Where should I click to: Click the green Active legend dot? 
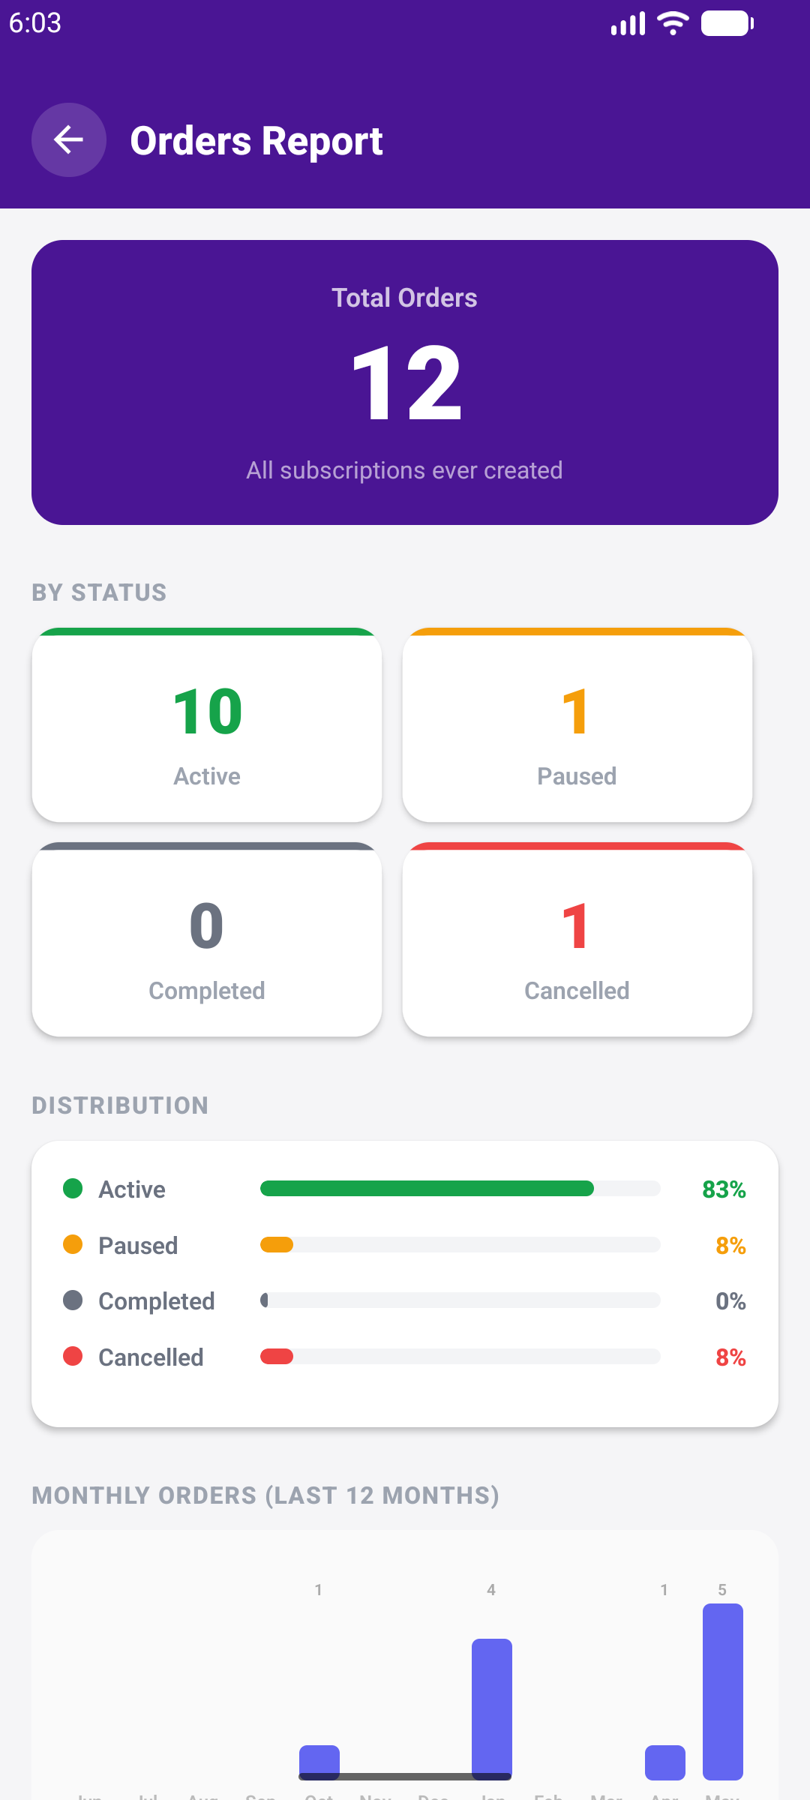(73, 1189)
